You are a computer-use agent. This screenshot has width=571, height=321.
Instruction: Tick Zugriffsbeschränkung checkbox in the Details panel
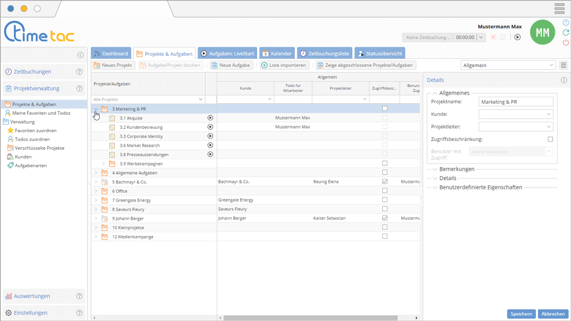coord(551,139)
